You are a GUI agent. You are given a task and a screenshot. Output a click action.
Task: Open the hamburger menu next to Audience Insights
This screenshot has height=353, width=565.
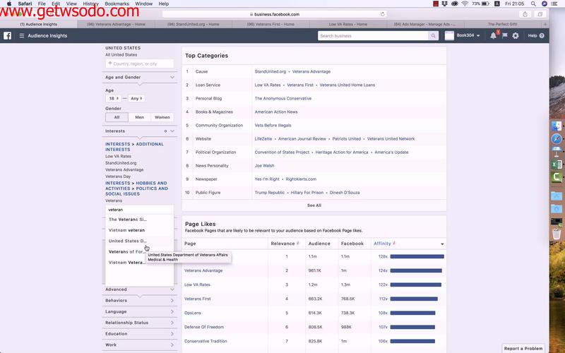(x=22, y=36)
